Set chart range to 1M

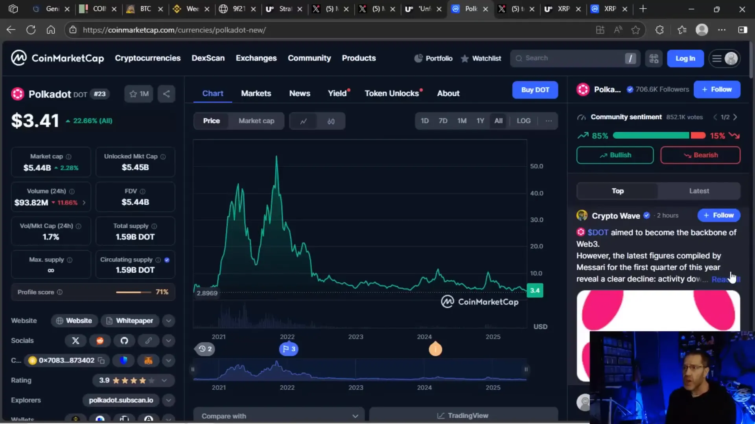click(x=462, y=121)
